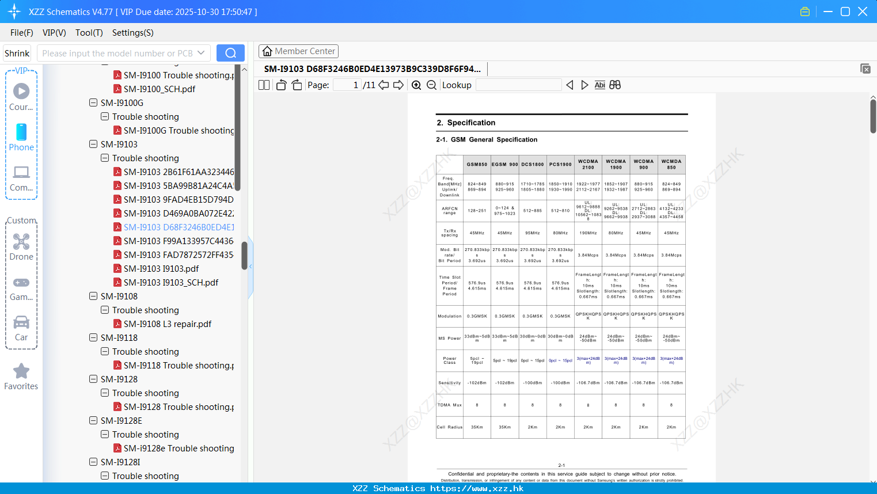Screen dimensions: 877x494
Task: Open SM-I9103 2B61F61AA323446 file
Action: pos(179,172)
